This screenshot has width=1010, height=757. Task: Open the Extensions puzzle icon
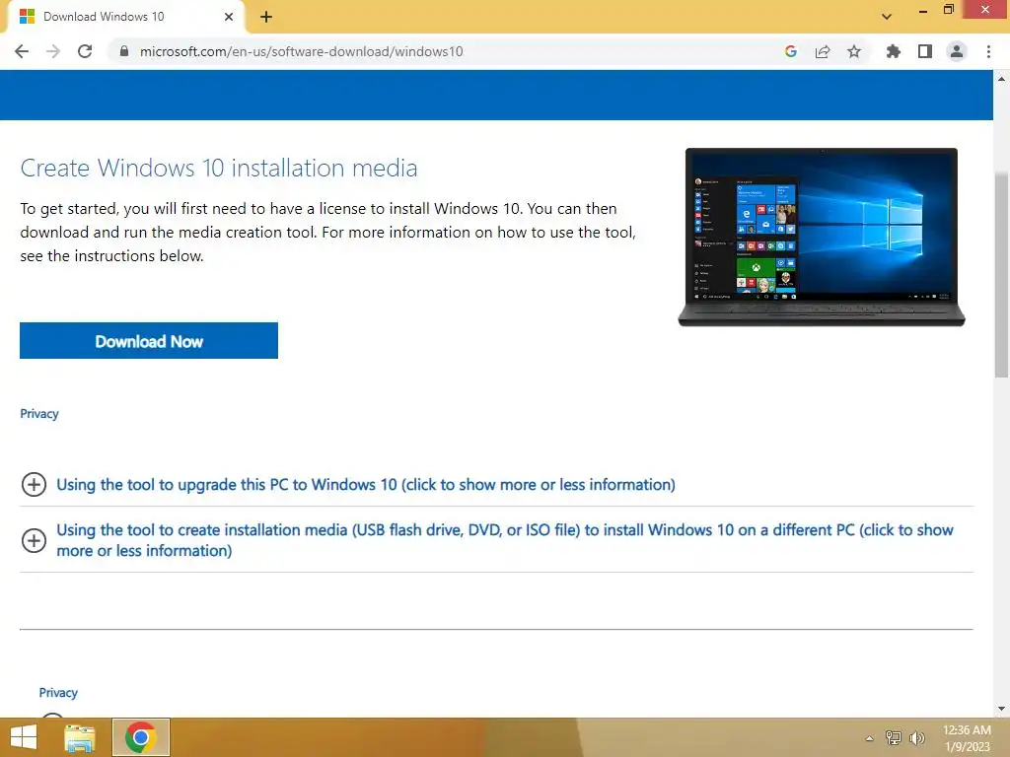click(x=894, y=51)
